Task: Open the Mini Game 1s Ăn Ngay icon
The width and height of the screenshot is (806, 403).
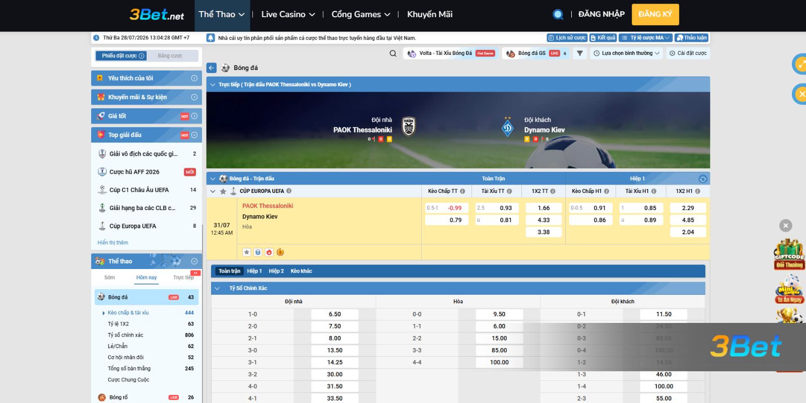Action: [x=789, y=289]
